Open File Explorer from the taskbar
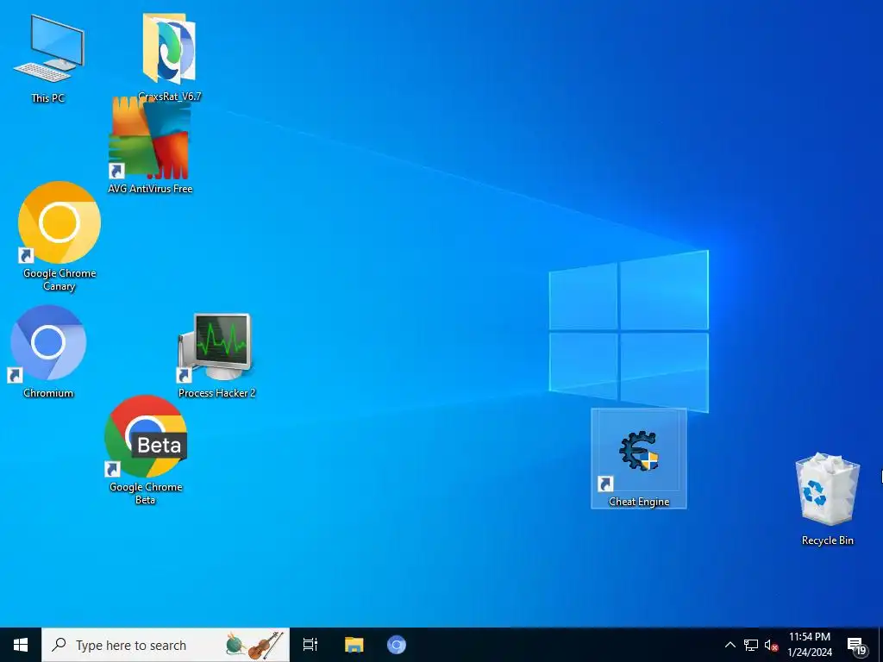Screen dimensions: 883x662 pos(354,645)
